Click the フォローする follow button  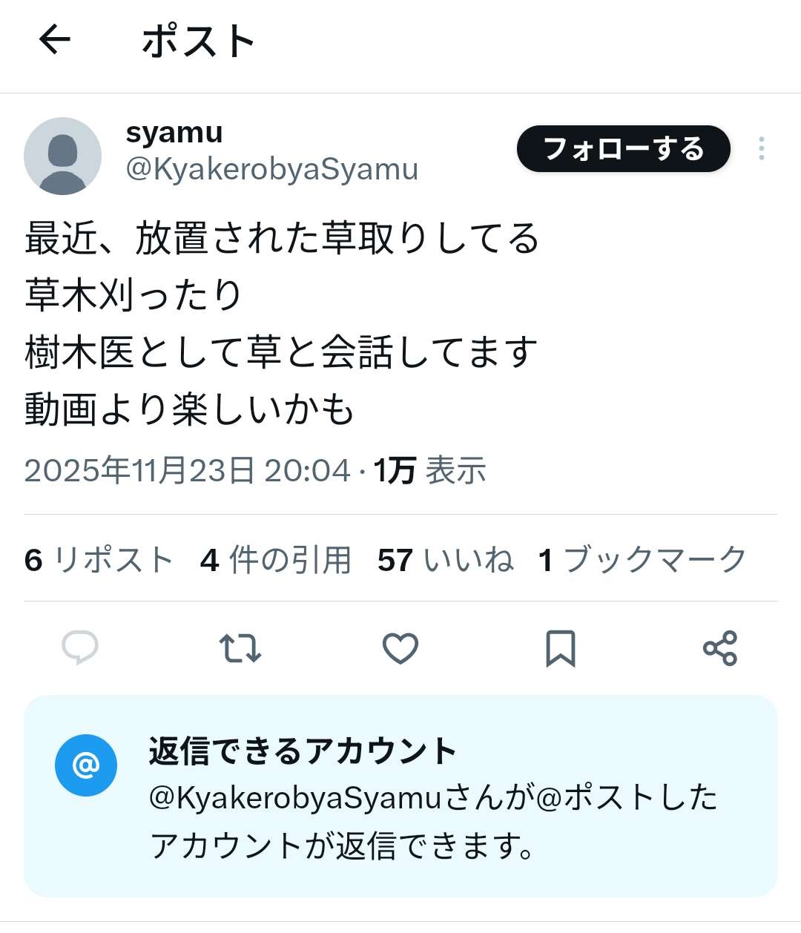click(x=623, y=149)
